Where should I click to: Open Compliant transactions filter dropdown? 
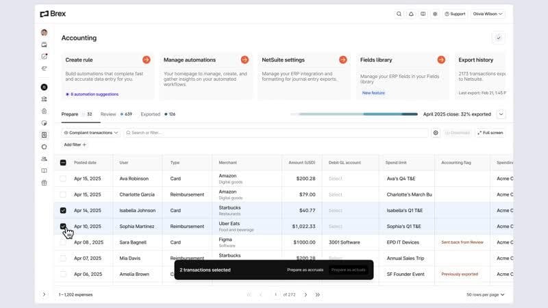click(x=91, y=133)
